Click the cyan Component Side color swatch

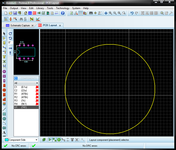(7, 140)
